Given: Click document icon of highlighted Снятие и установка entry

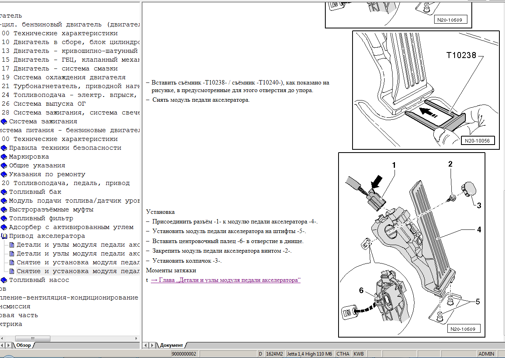Looking at the screenshot, I should pos(12,271).
